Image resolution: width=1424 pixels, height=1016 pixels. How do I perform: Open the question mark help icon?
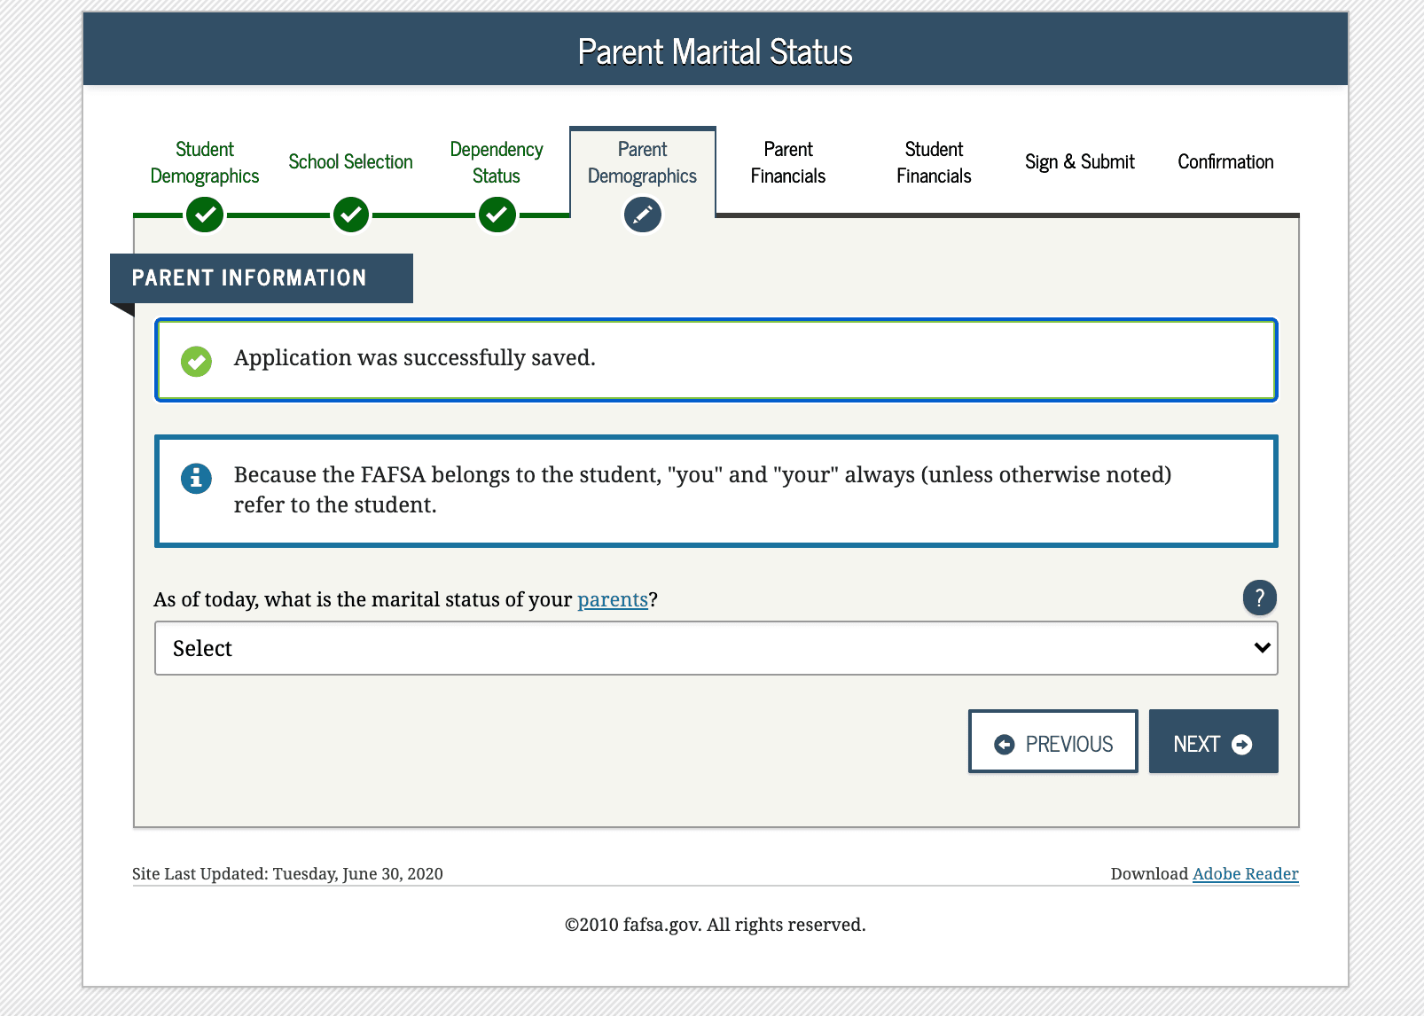pos(1259,598)
